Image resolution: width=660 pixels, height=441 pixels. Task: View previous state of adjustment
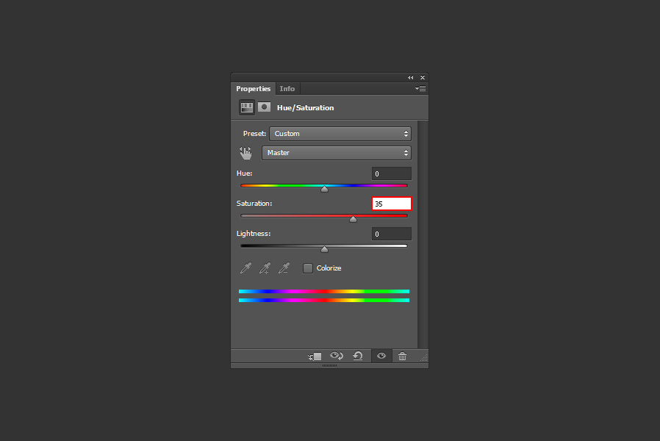337,356
